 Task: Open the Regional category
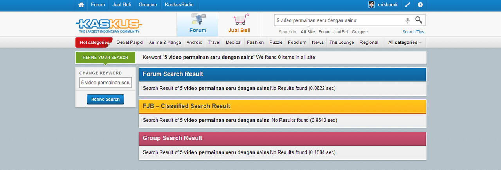[369, 42]
